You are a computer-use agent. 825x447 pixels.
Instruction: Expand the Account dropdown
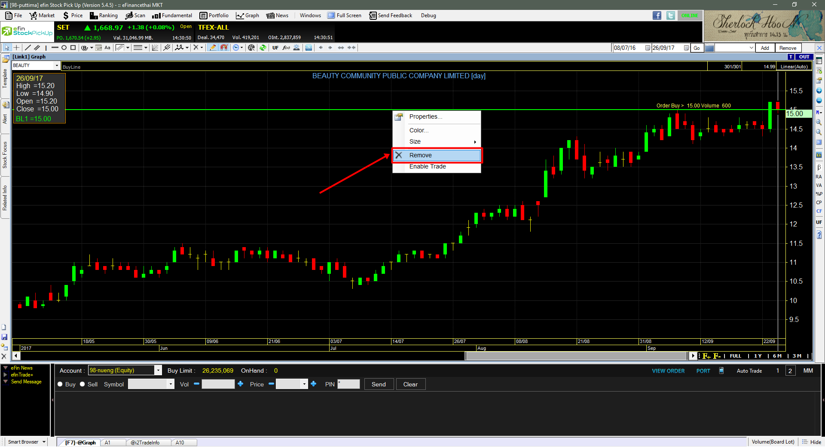pyautogui.click(x=158, y=370)
